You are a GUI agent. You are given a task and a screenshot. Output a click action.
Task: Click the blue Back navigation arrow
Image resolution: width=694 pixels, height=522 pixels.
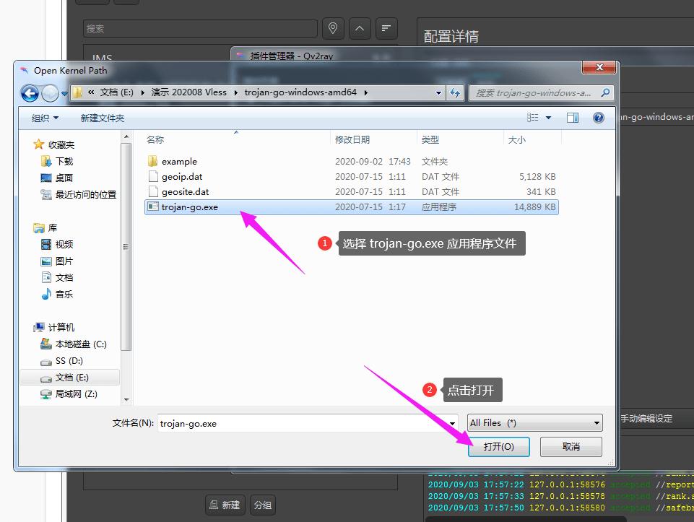[30, 93]
